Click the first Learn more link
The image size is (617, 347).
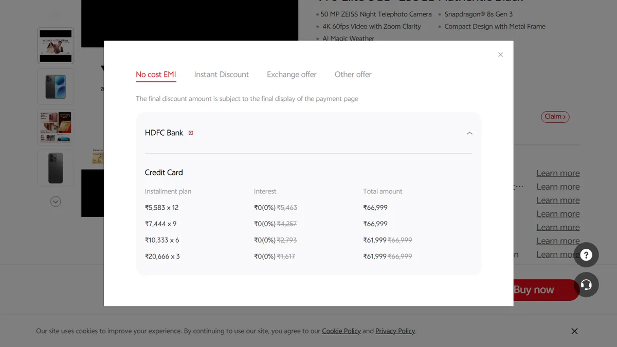tap(558, 173)
